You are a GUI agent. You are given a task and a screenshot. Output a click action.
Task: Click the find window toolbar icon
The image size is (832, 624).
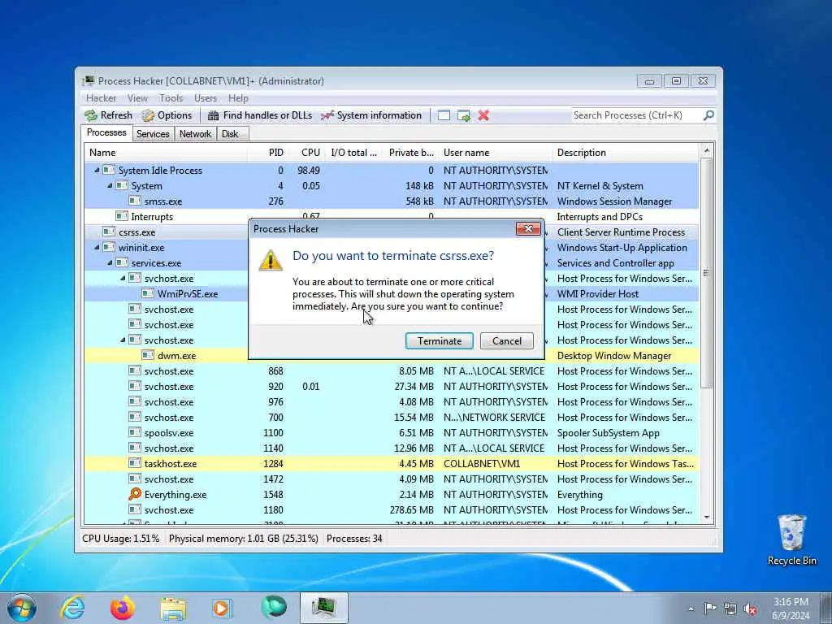click(444, 115)
